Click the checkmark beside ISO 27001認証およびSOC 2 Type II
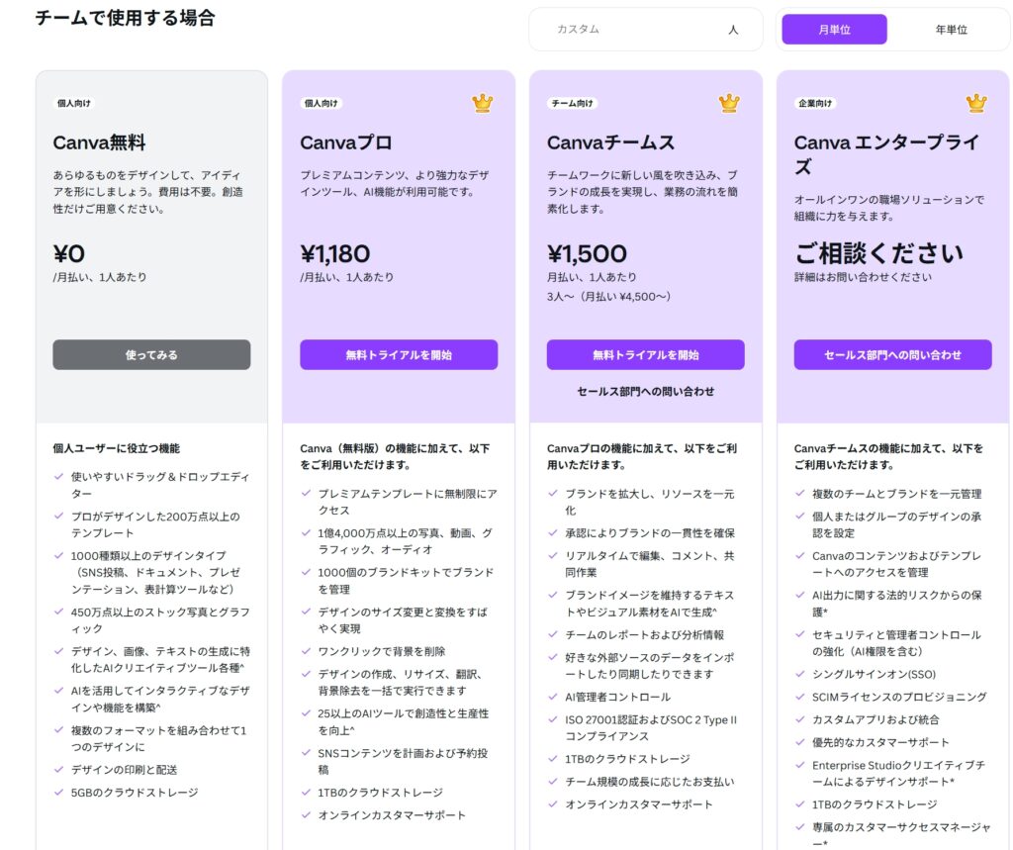 (x=553, y=718)
